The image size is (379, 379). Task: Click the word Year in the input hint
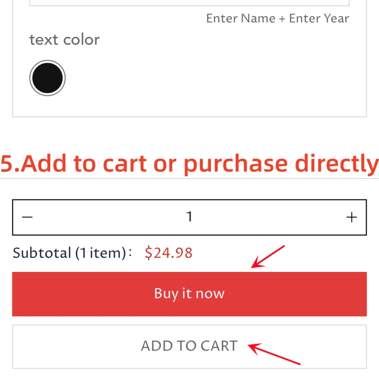tap(336, 18)
